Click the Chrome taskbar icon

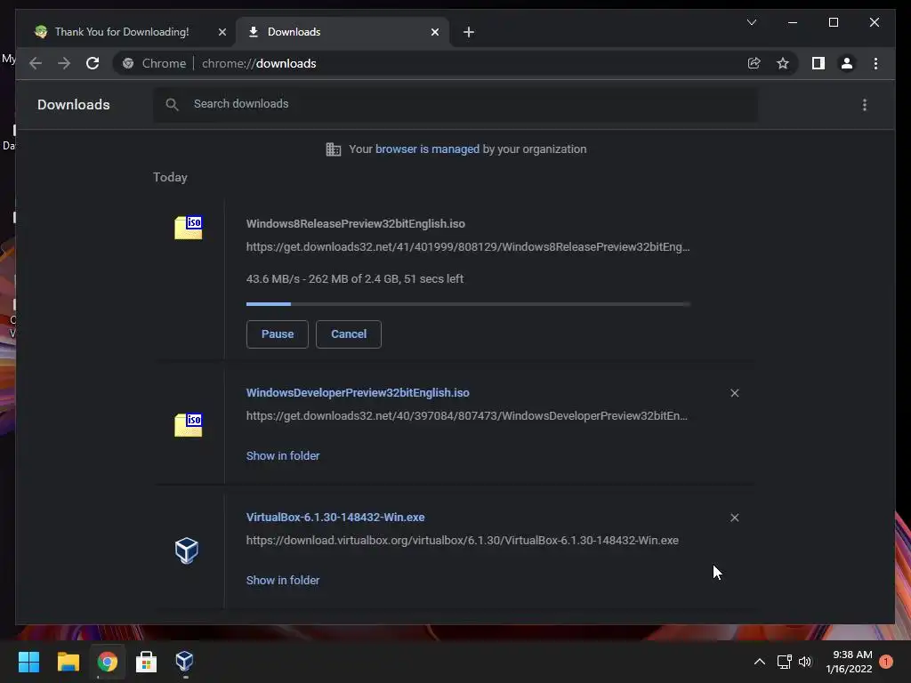click(107, 662)
